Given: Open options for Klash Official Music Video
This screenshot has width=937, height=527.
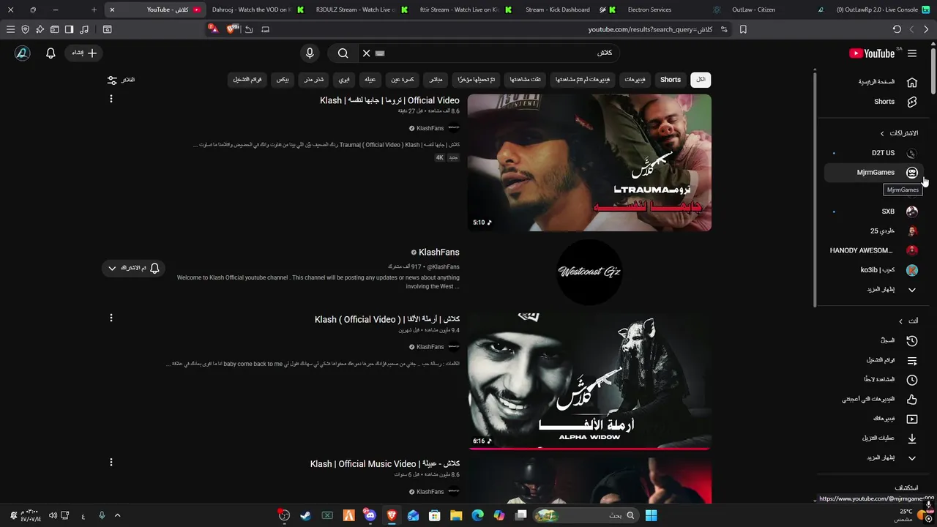Looking at the screenshot, I should tap(111, 463).
